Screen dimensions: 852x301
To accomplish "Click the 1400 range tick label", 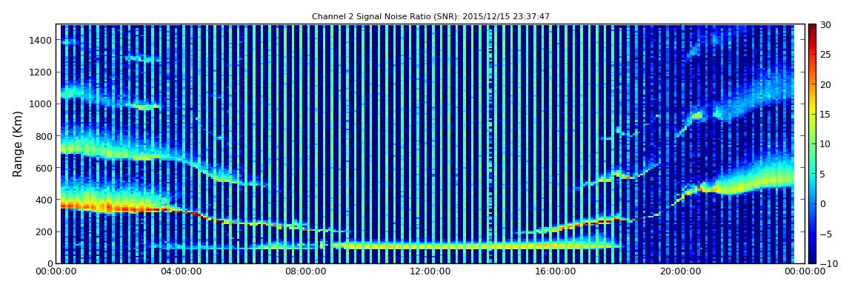I will point(41,40).
